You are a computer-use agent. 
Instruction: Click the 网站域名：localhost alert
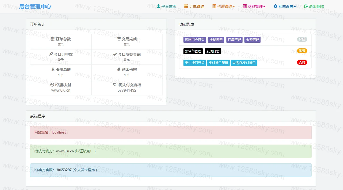[171, 132]
